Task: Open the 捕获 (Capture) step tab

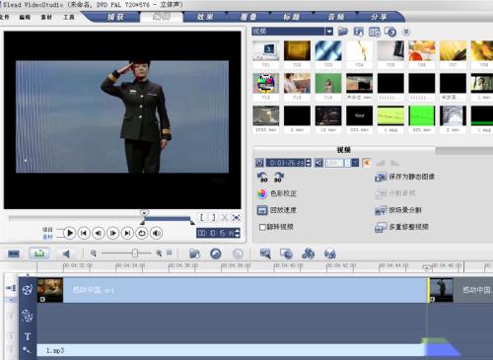Action: (115, 17)
